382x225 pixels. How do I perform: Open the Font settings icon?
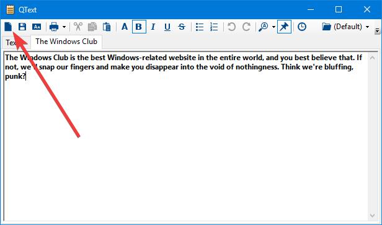point(125,27)
